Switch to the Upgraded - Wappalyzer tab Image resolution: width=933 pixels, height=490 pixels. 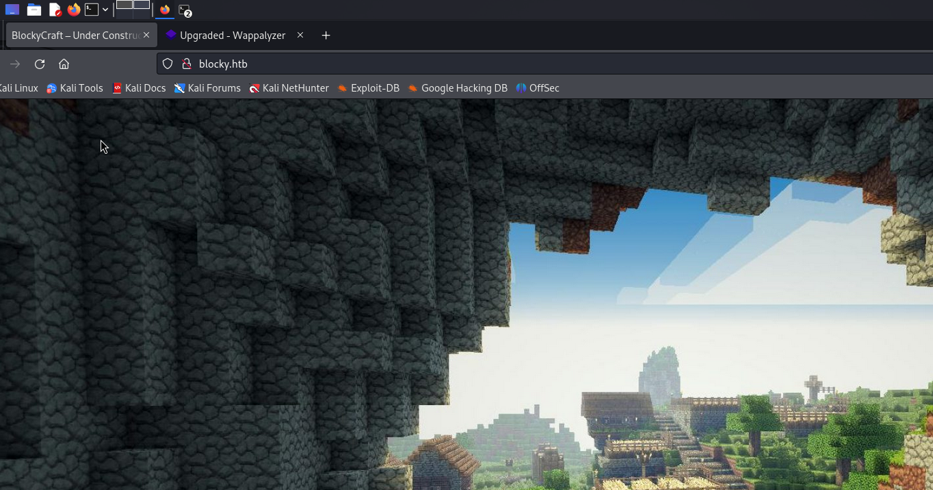[232, 36]
